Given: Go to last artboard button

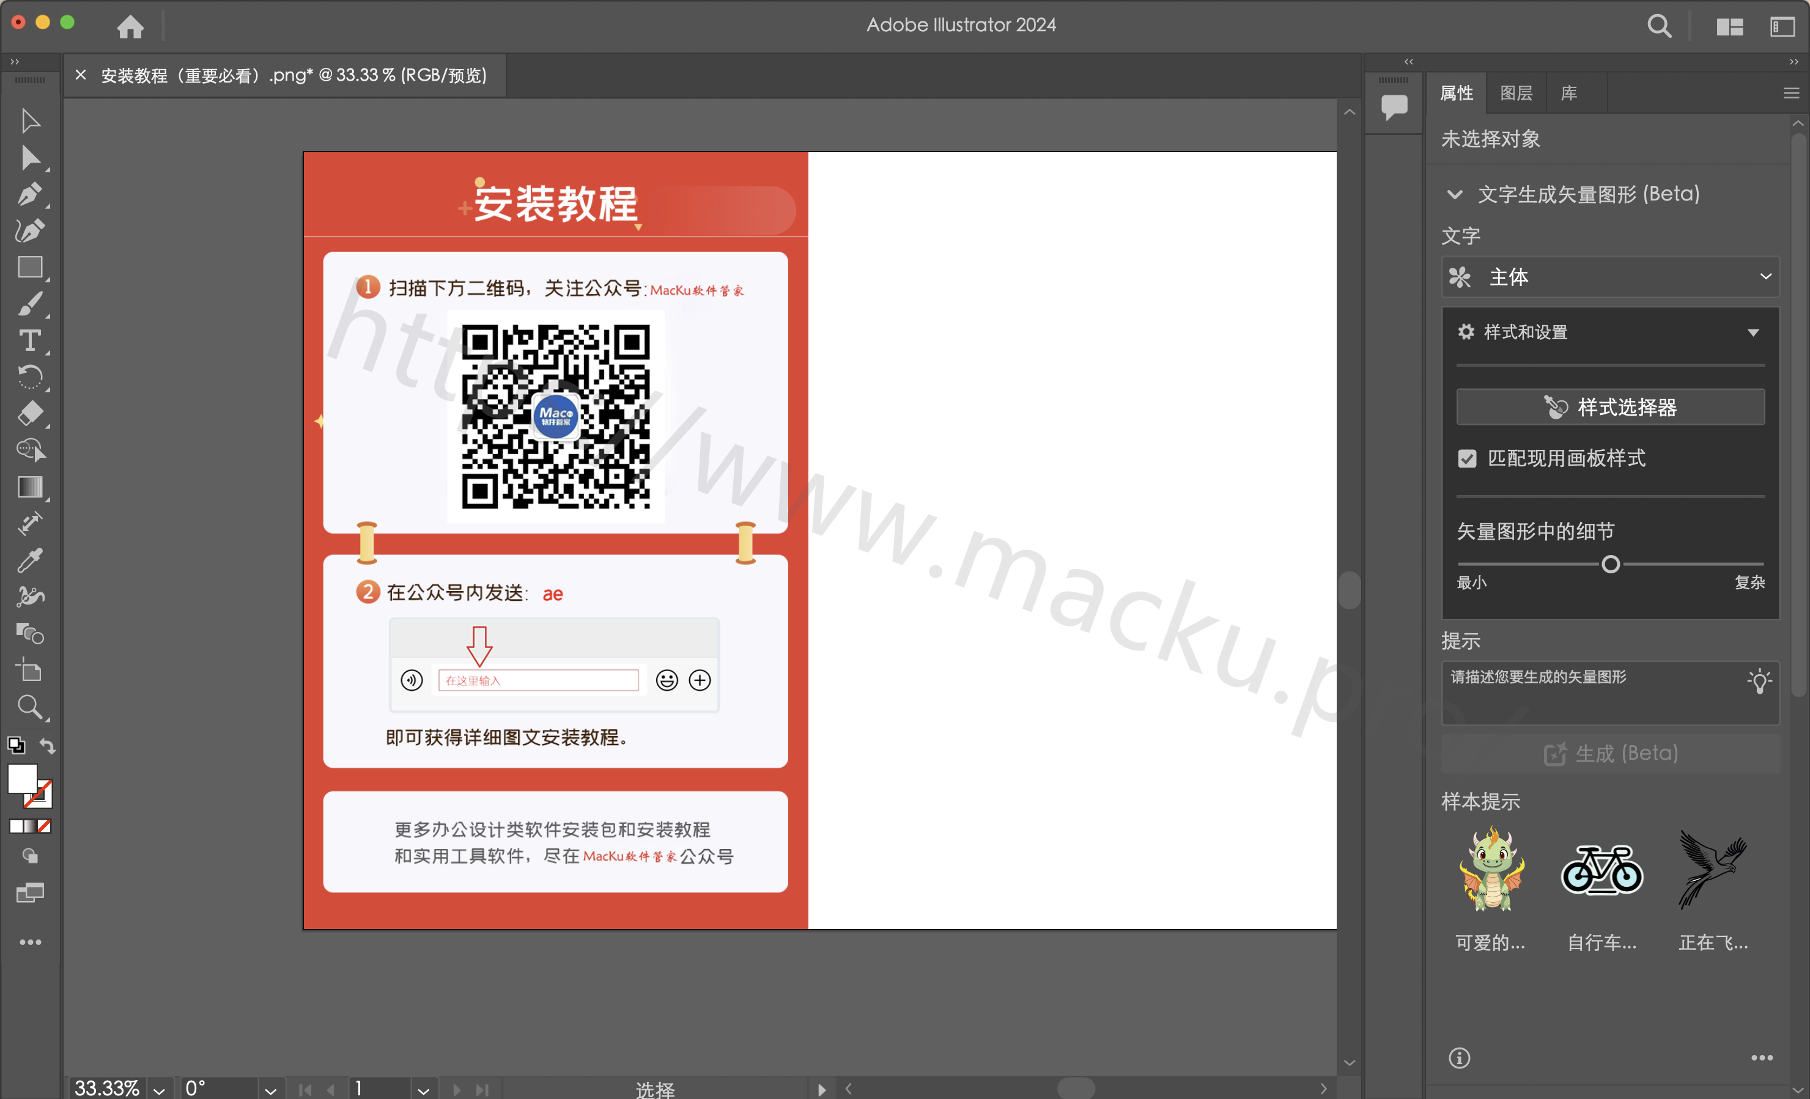Looking at the screenshot, I should [482, 1090].
